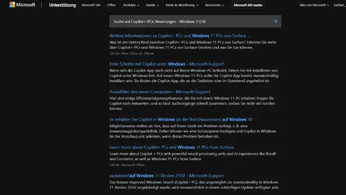The width and height of the screenshot is (346, 195).
Task: Click Suchen in the header
Action: (340, 5)
